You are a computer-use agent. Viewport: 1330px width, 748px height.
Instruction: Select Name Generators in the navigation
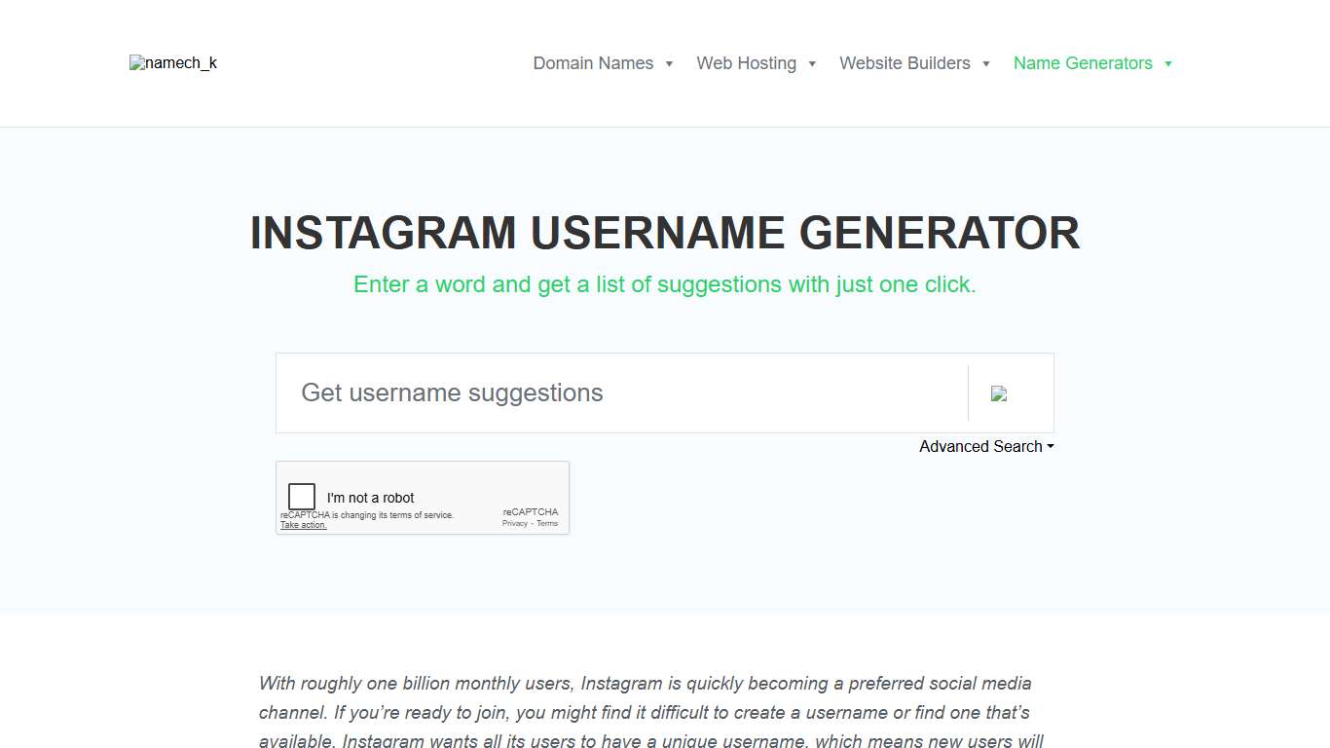pyautogui.click(x=1083, y=62)
